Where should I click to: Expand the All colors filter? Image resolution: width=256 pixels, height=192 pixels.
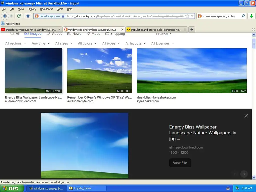point(87,43)
